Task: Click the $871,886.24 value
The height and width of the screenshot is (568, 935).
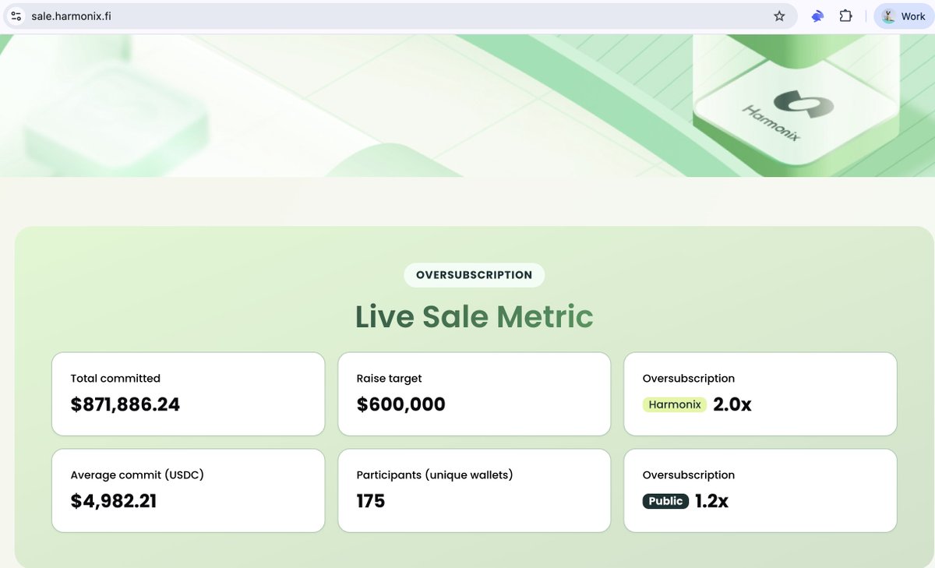Action: [125, 404]
